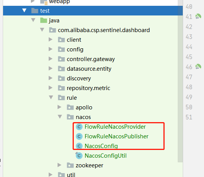Click the FlowRuleNacosPublisher class icon

79,136
